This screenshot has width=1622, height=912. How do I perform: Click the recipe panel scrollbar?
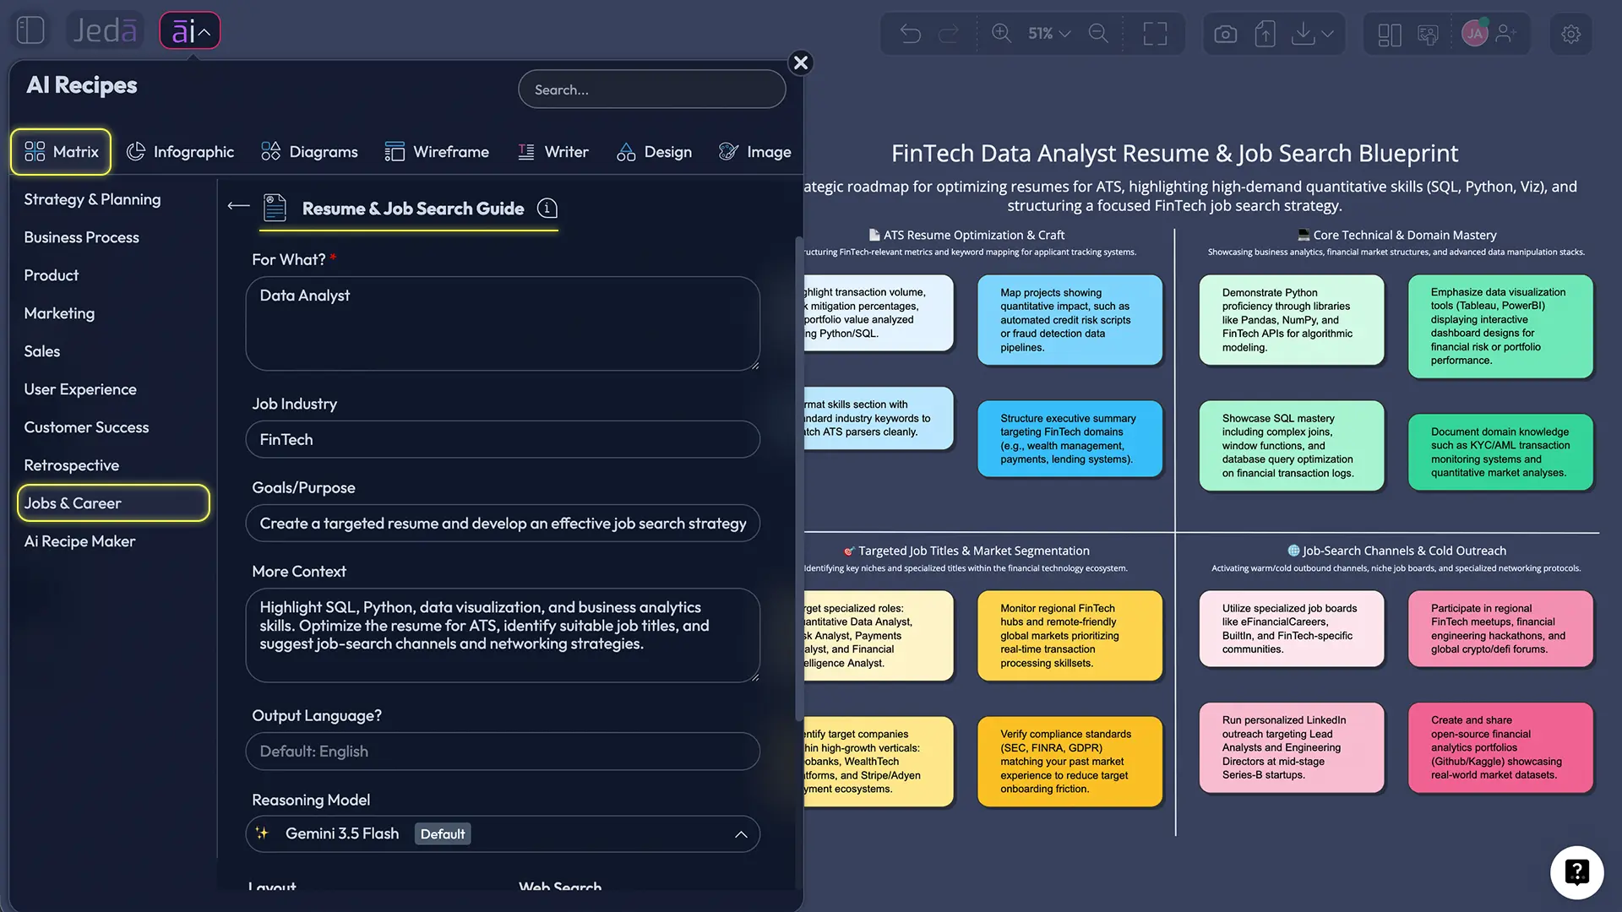pos(798,479)
